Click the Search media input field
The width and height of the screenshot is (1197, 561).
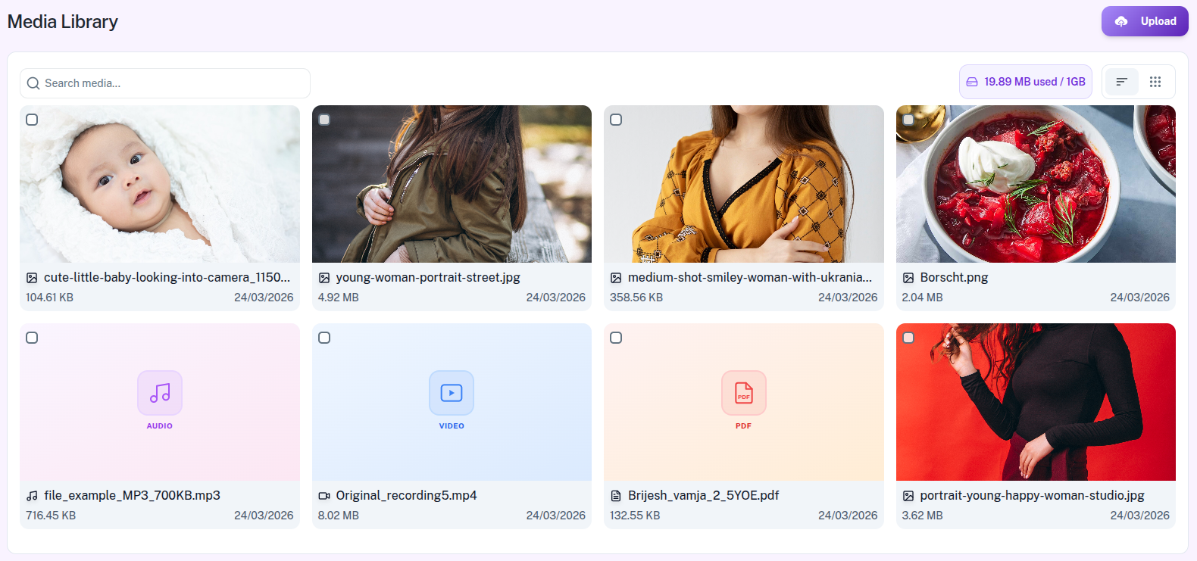[x=165, y=83]
